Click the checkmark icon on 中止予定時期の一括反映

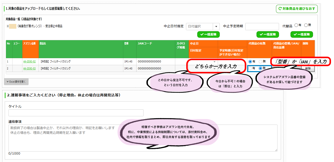pyautogui.click(x=261, y=34)
